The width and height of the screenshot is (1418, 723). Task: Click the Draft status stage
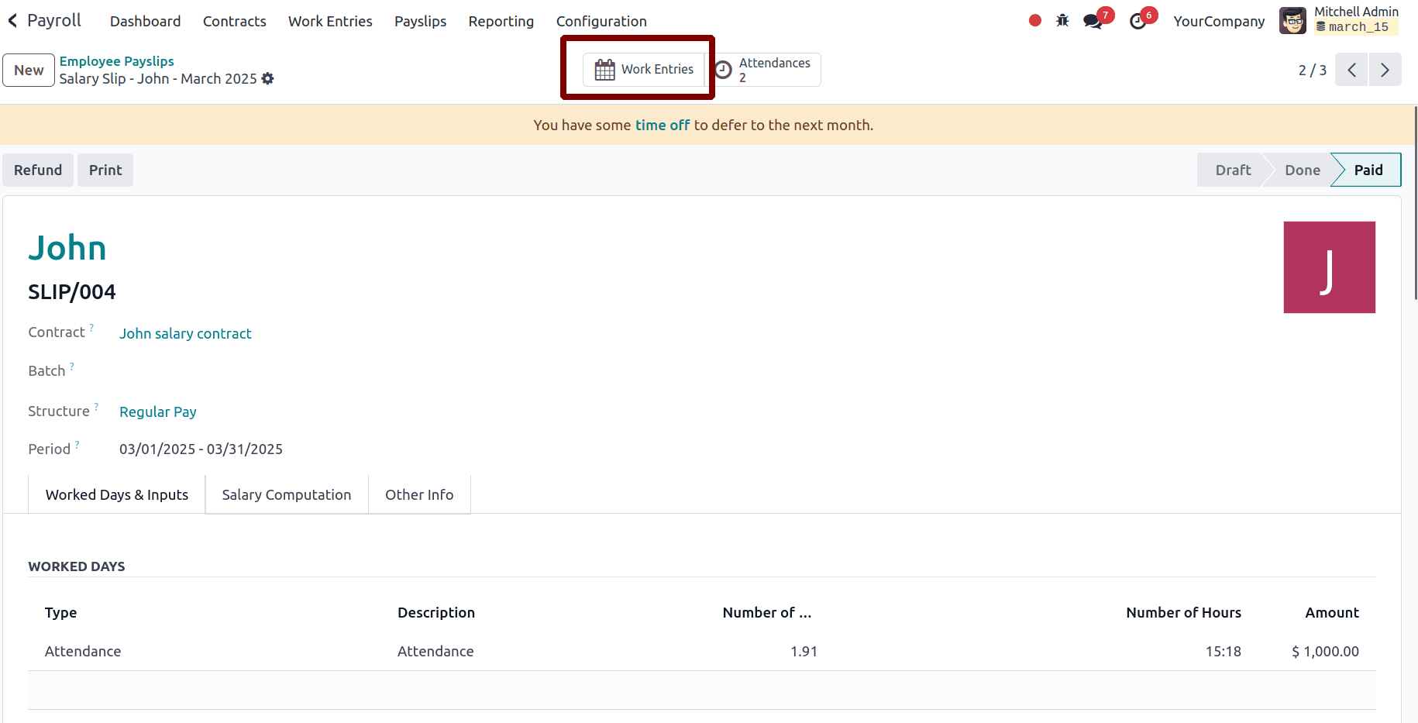1233,170
